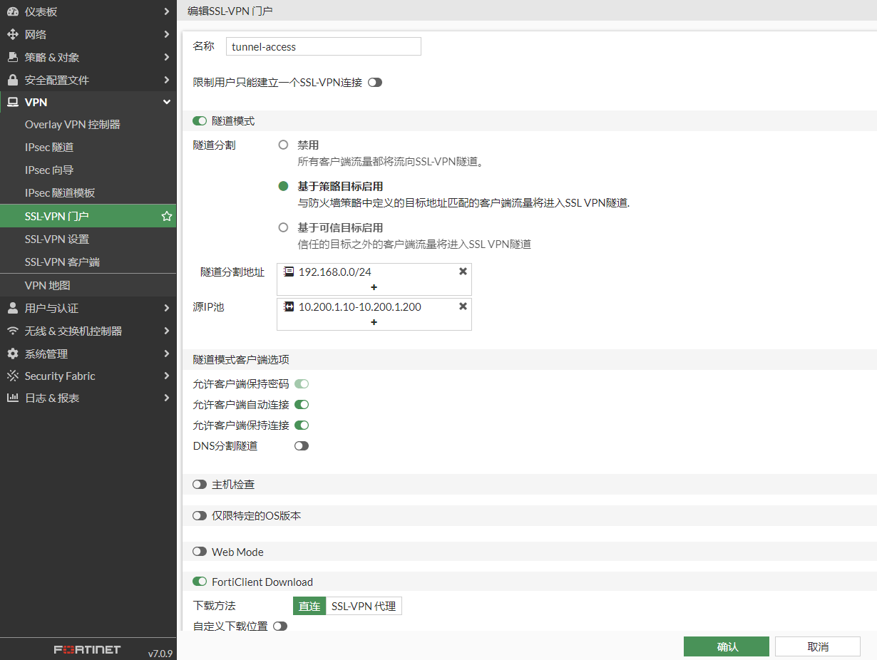Expand the 系统管理 menu chevron
This screenshot has height=660, width=877.
click(166, 354)
